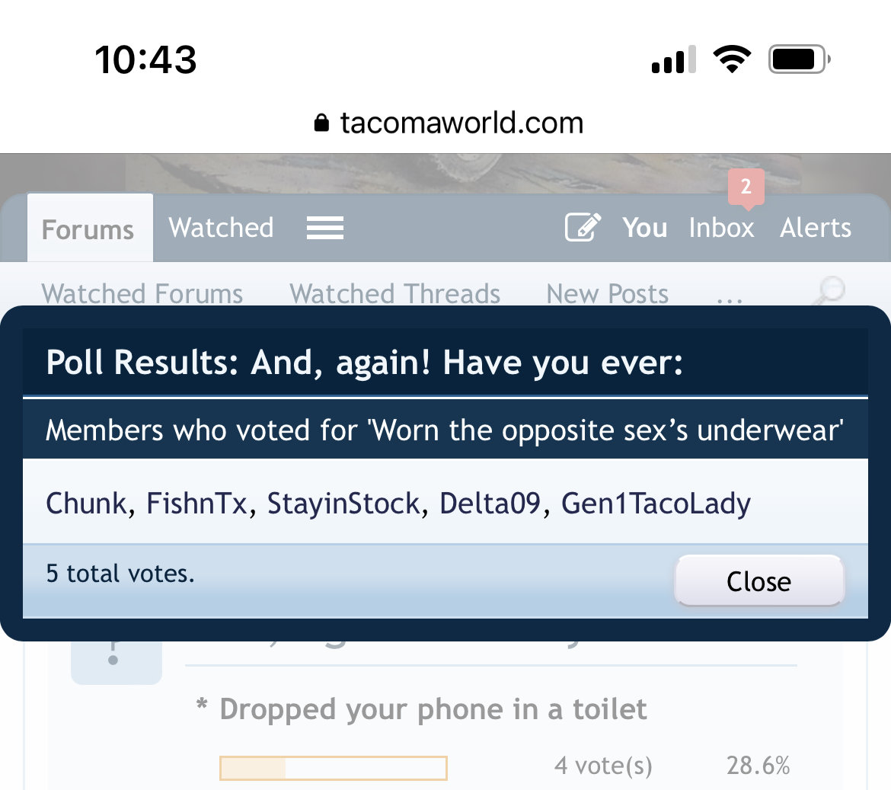Image resolution: width=891 pixels, height=790 pixels.
Task: Open the hamburger navigation menu icon
Action: click(325, 228)
